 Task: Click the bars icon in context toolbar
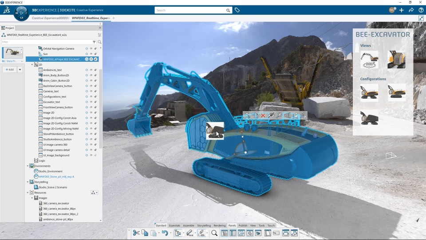point(287,116)
